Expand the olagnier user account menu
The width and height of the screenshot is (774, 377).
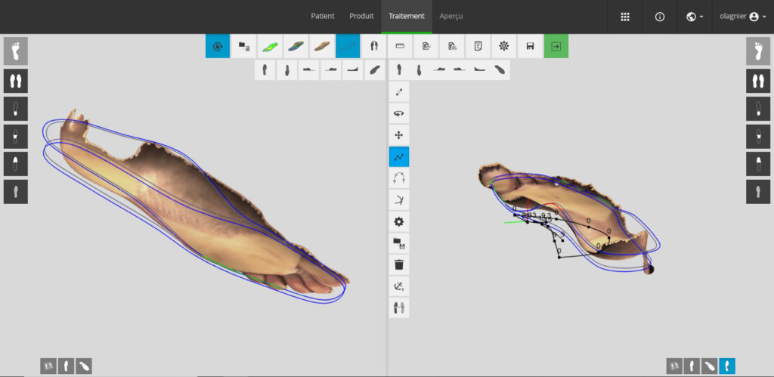click(x=742, y=17)
